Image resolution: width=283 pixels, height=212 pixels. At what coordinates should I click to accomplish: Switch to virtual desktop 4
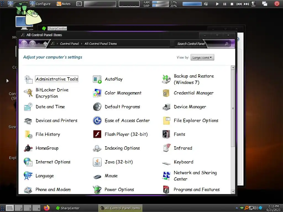pos(37,208)
